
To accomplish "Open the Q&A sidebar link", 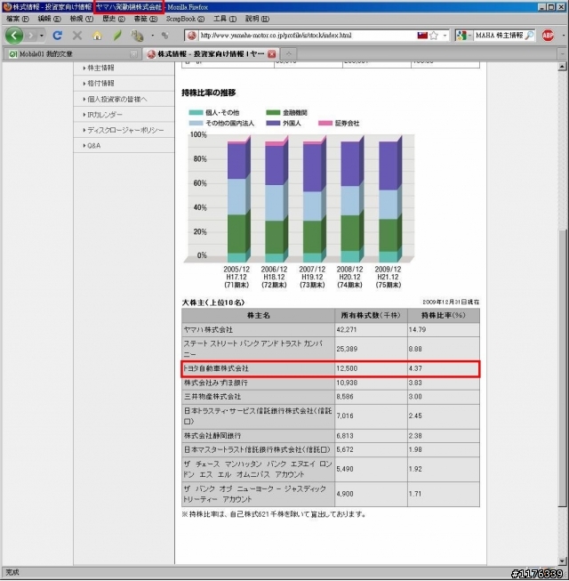I will click(x=93, y=146).
